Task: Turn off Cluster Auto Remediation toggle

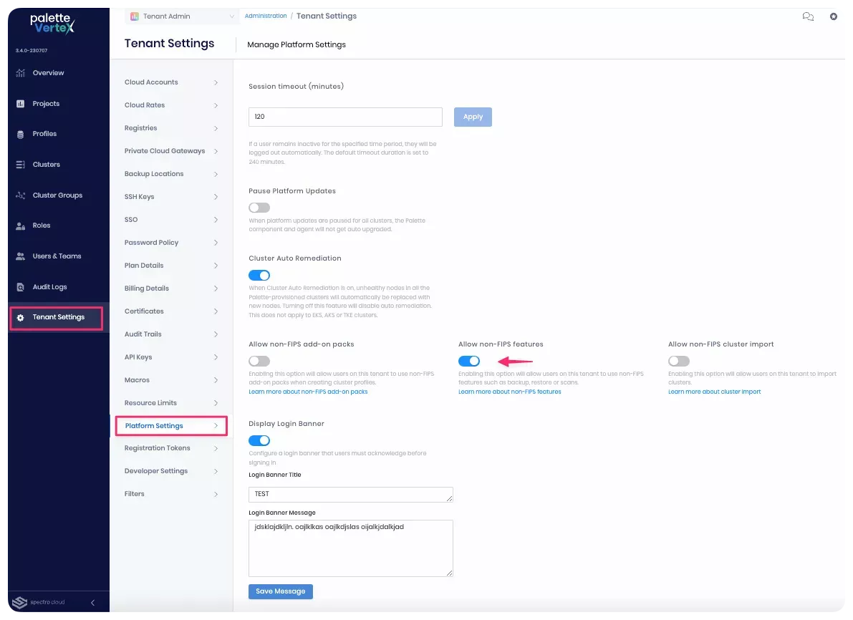Action: [259, 275]
